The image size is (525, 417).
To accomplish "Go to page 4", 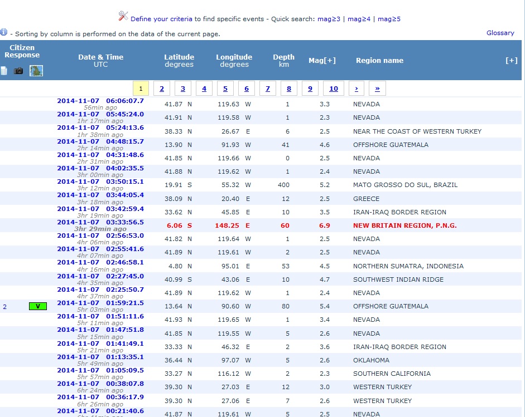I will click(x=204, y=89).
